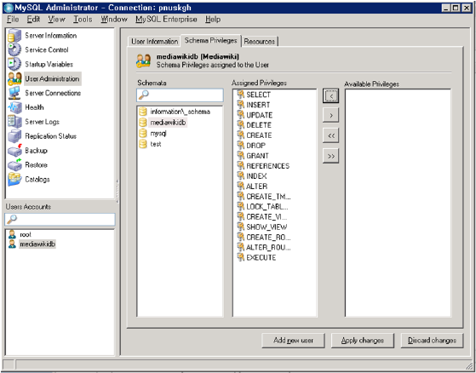
Task: Switch to the User Information tab
Action: coord(154,41)
